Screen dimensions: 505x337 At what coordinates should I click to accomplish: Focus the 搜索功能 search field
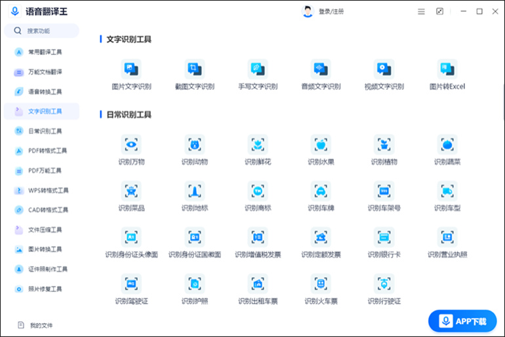pos(41,31)
